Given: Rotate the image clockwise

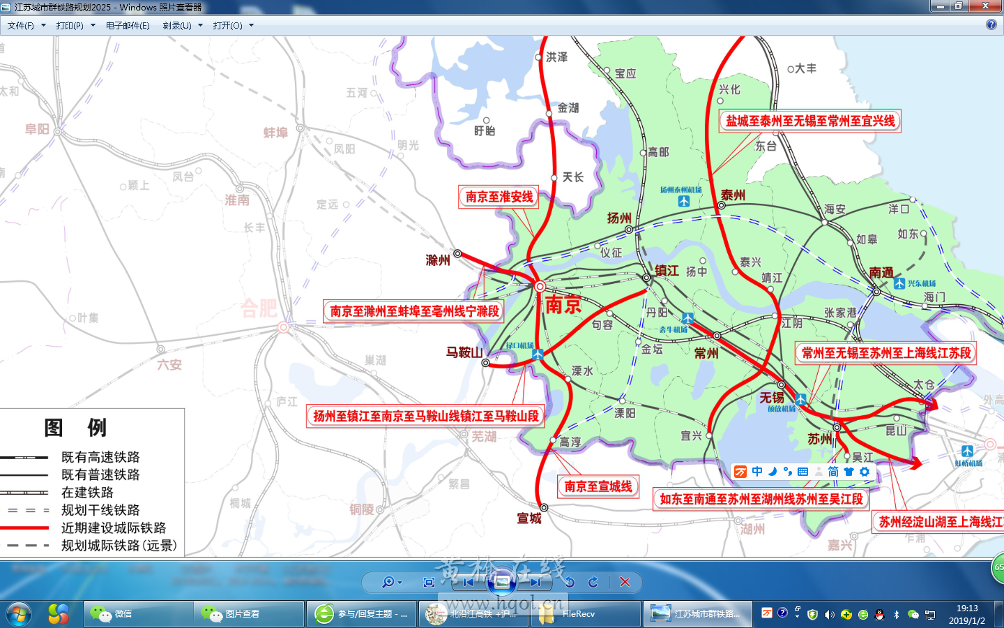Looking at the screenshot, I should point(593,582).
